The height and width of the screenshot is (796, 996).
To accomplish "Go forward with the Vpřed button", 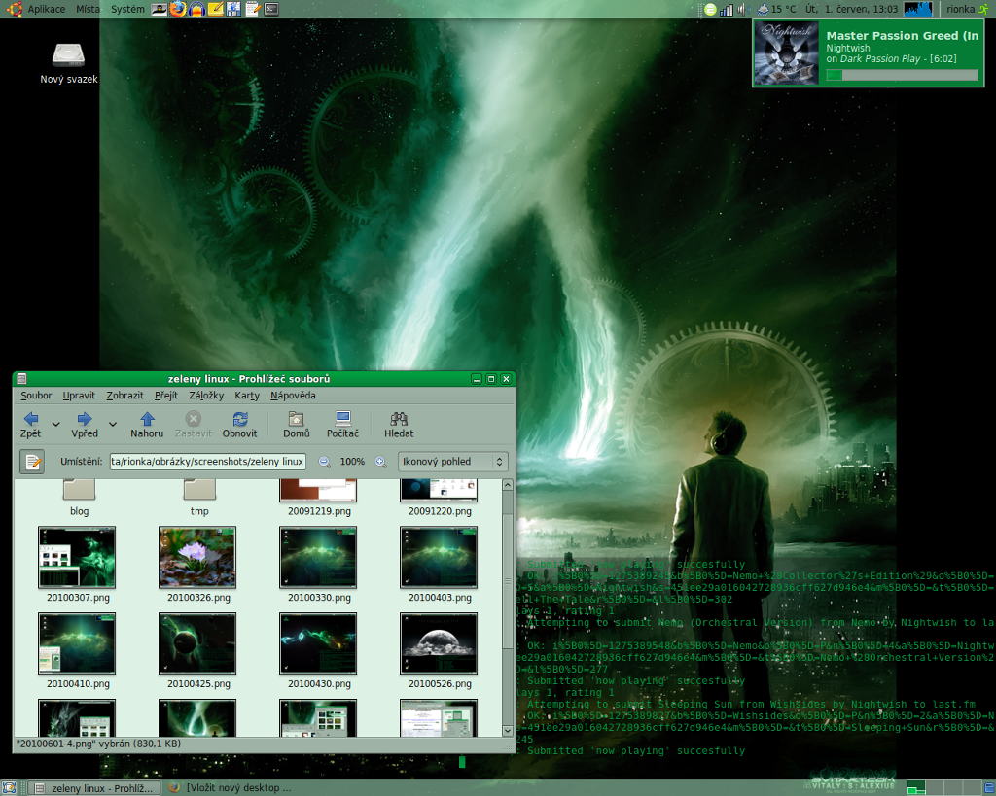I will click(85, 425).
